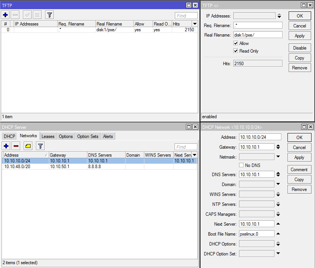Open the DHCP Networks column selector dropdown

point(194,155)
